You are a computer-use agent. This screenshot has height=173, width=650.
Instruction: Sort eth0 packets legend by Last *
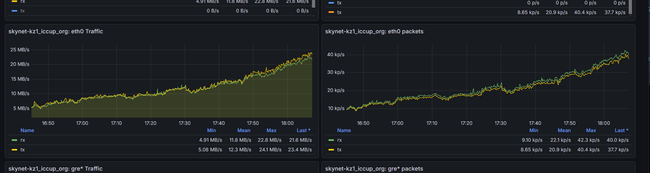click(621, 130)
